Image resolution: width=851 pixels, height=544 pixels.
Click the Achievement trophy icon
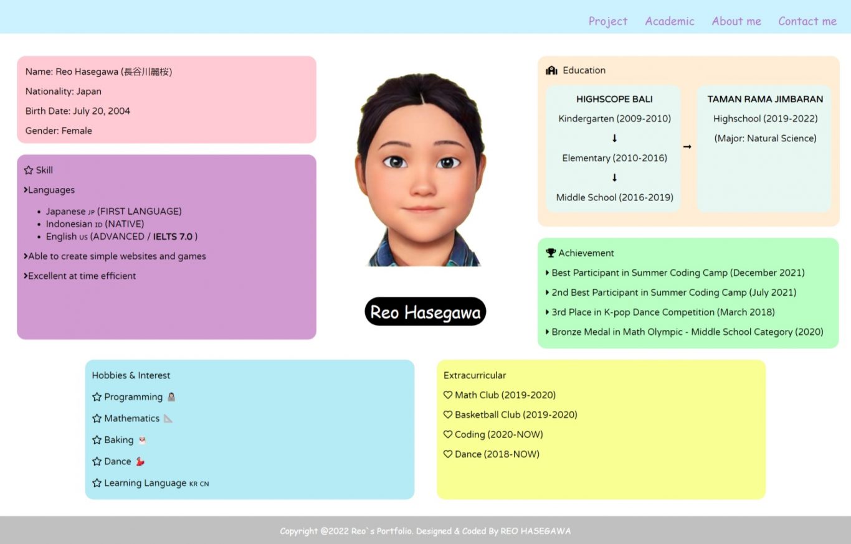551,253
